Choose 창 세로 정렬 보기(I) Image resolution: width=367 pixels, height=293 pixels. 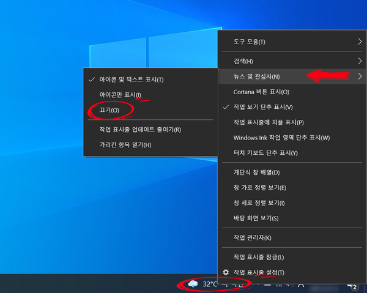292,203
